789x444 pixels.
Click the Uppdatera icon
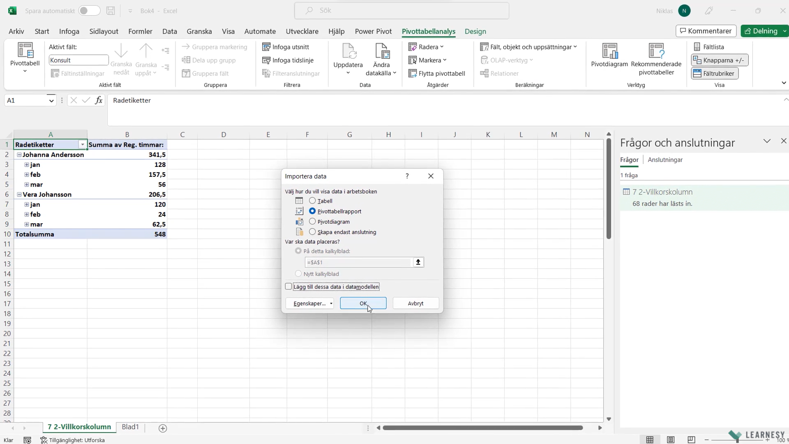348,58
